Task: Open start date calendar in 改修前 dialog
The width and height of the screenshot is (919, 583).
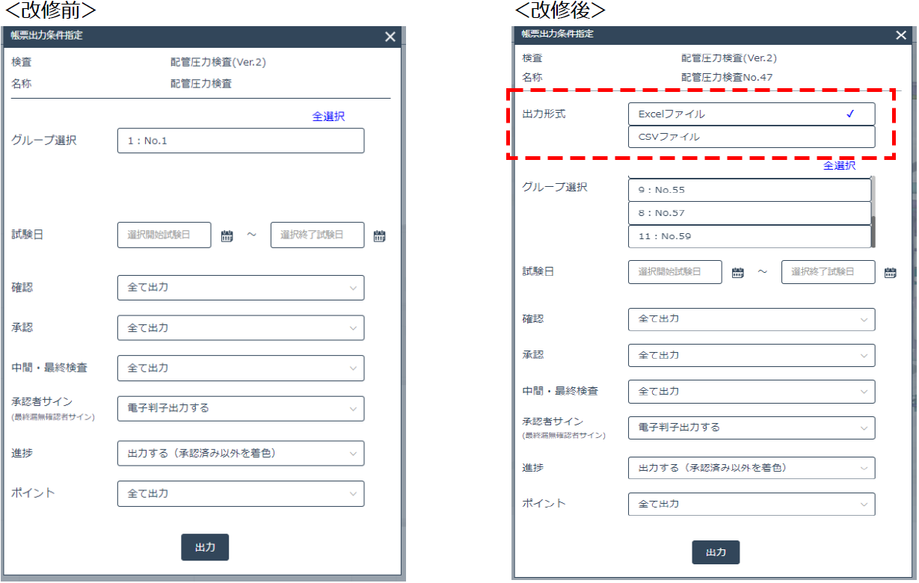Action: pyautogui.click(x=227, y=236)
